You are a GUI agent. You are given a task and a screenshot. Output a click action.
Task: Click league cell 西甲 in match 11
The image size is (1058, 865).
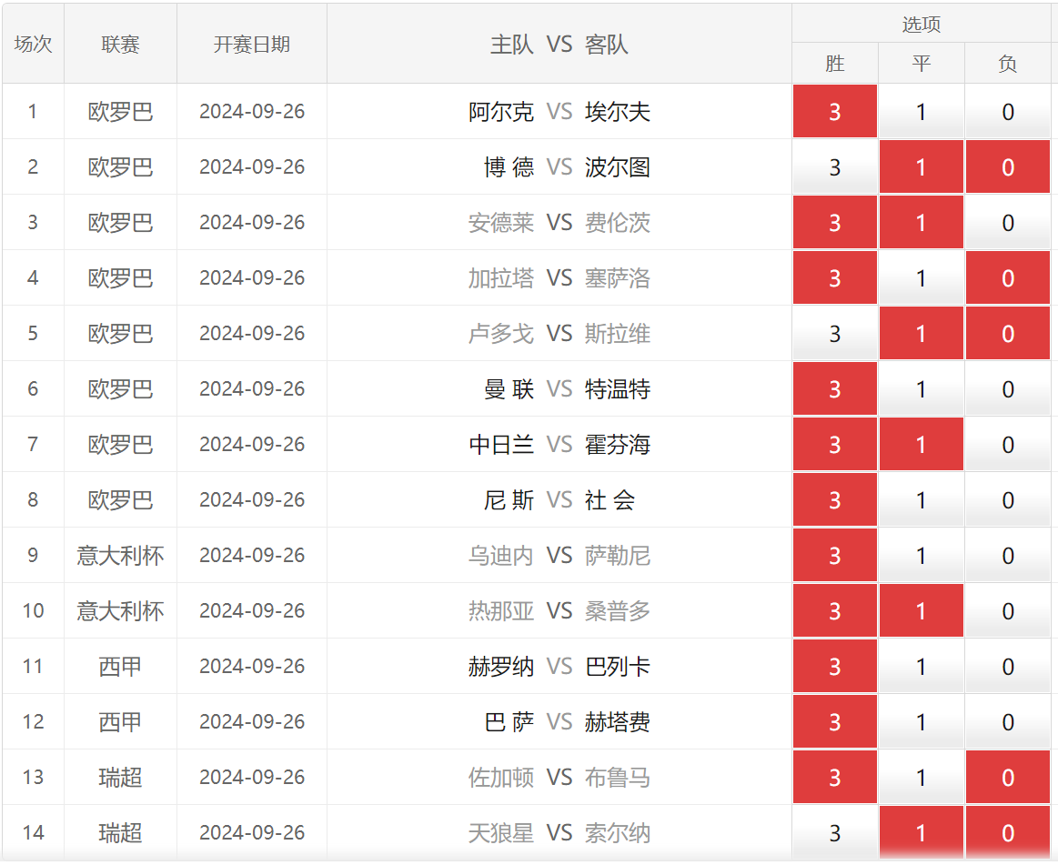[x=120, y=667]
